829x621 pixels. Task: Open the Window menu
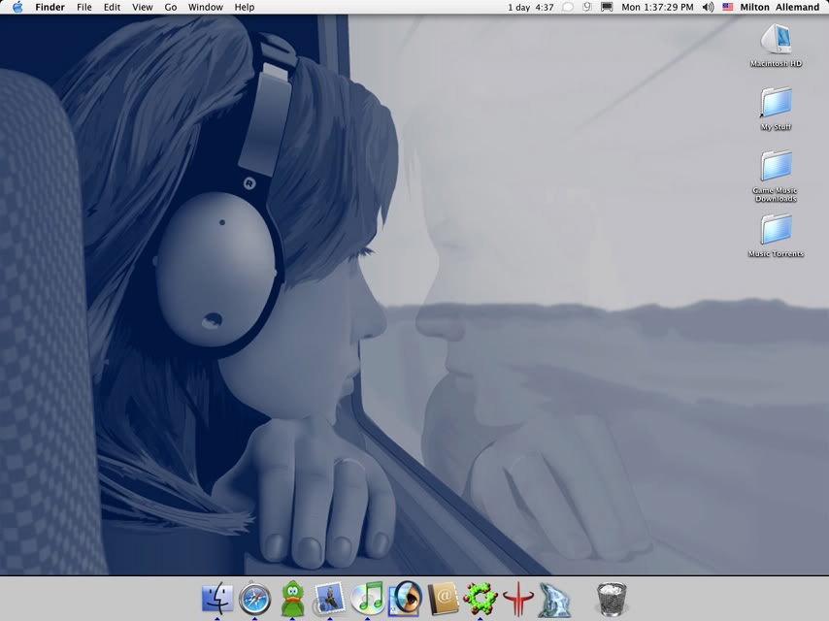(x=206, y=7)
